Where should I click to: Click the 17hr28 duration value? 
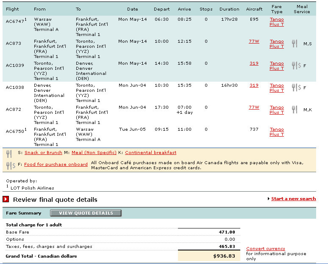(229, 19)
